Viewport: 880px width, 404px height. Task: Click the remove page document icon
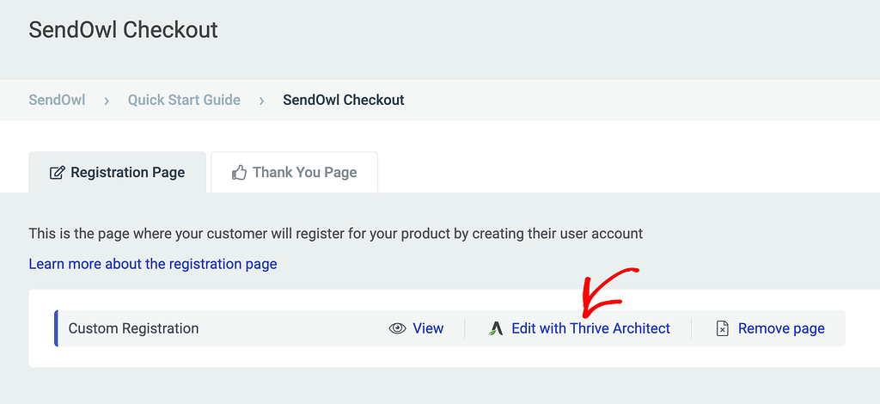tap(723, 328)
